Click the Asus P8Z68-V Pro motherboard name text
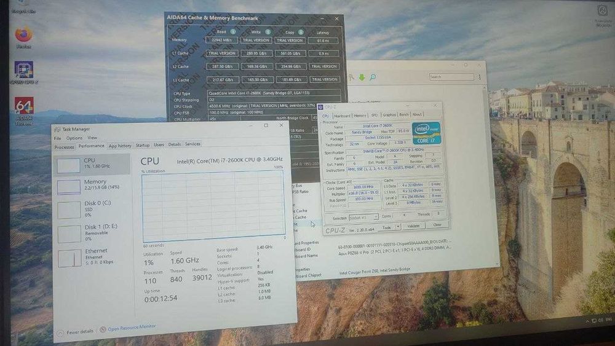The width and height of the screenshot is (615, 346). pos(354,252)
